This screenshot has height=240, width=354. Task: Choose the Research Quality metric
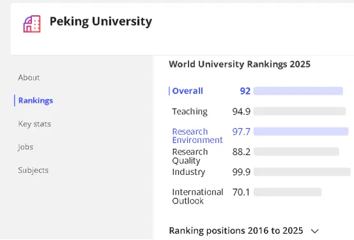click(x=190, y=156)
